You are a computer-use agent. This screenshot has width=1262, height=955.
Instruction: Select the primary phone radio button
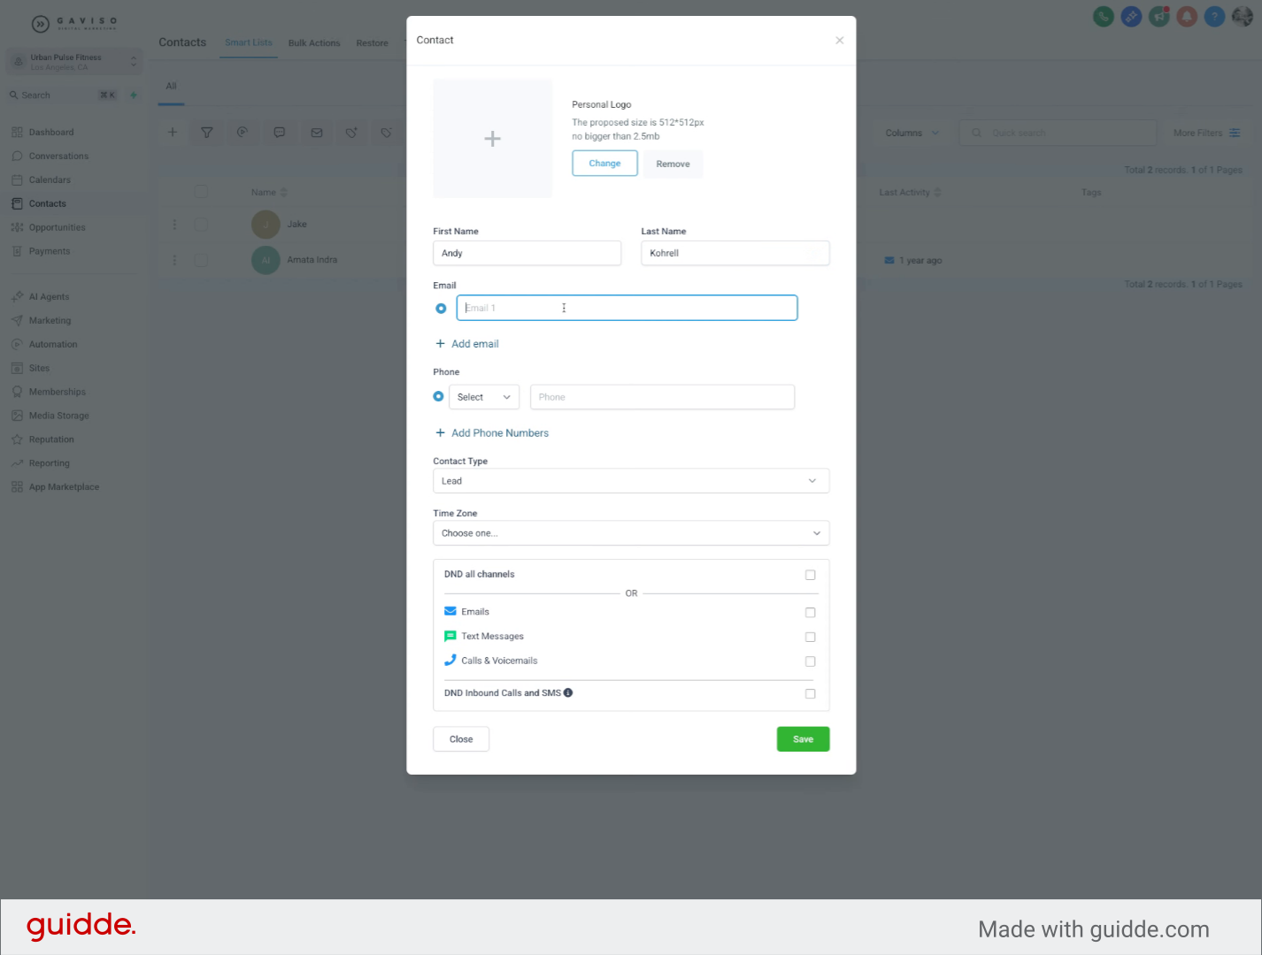pyautogui.click(x=438, y=397)
